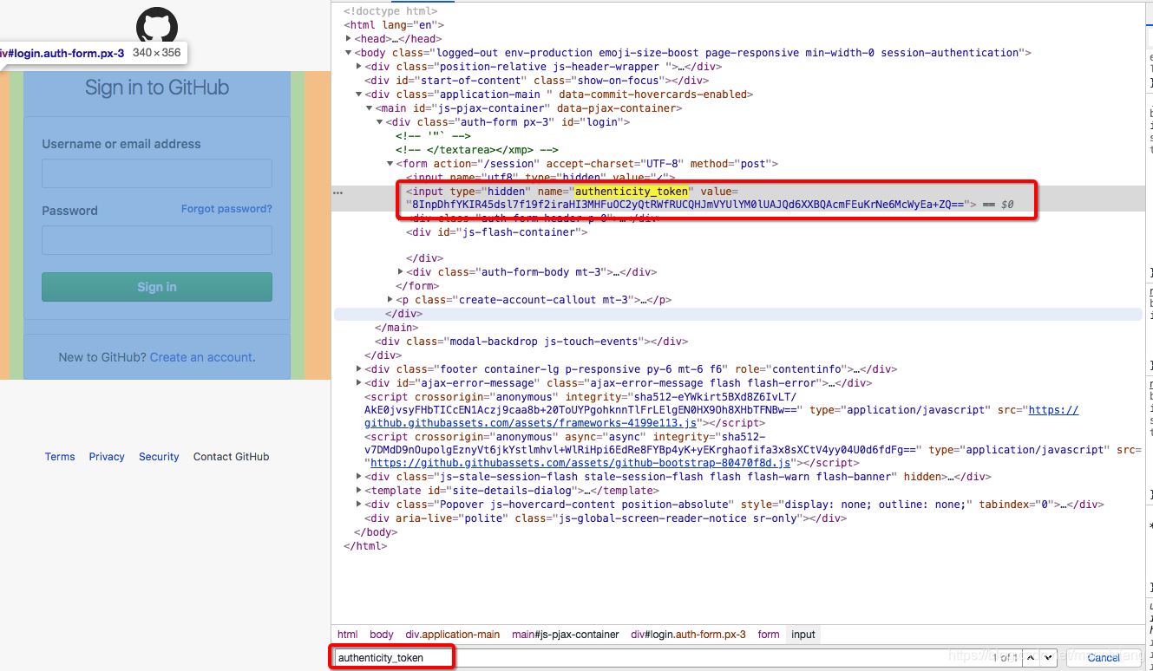Click the Password input field

pos(157,240)
